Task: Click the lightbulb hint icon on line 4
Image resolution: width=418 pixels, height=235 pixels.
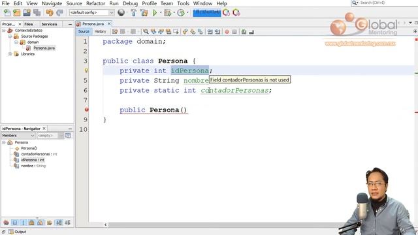Action: pos(86,70)
